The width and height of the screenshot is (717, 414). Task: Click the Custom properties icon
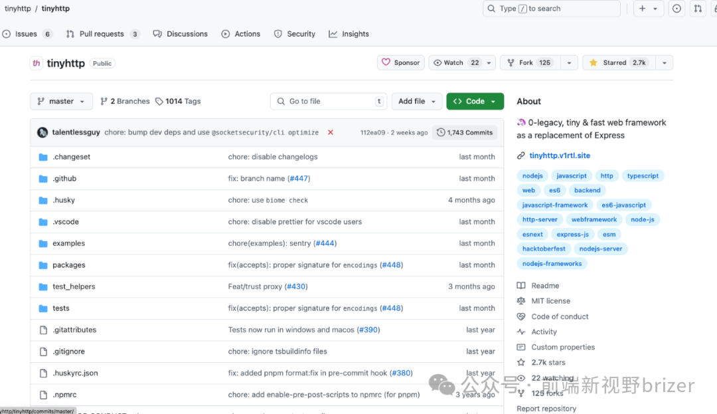pyautogui.click(x=521, y=347)
